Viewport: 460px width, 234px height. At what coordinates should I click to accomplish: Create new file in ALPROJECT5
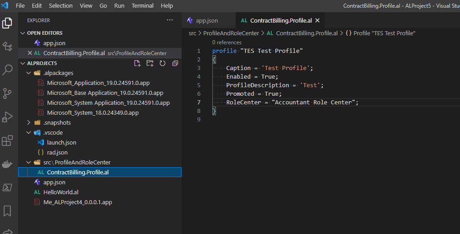click(137, 63)
